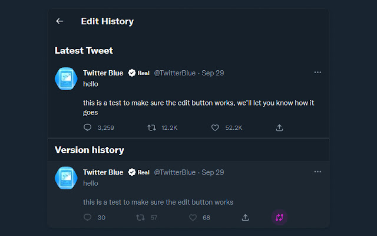Open Twitter Blue avatar in version history
The image size is (377, 236).
pos(66,178)
